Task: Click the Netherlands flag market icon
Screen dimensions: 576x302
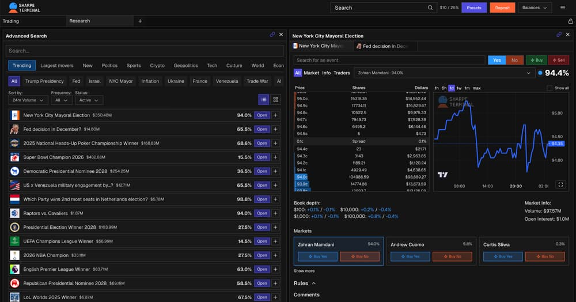Action: (x=15, y=199)
